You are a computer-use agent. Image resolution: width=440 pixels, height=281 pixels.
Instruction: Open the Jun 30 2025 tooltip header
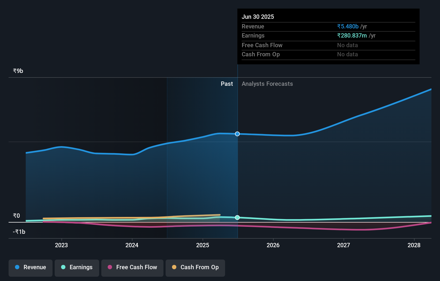pos(258,17)
